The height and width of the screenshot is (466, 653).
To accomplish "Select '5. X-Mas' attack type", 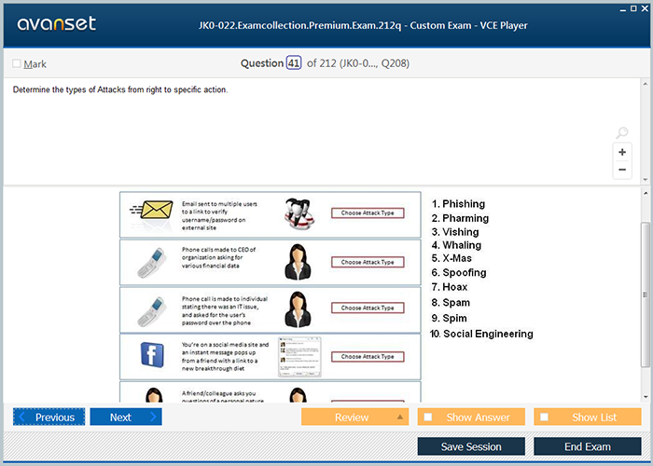I will pyautogui.click(x=452, y=258).
